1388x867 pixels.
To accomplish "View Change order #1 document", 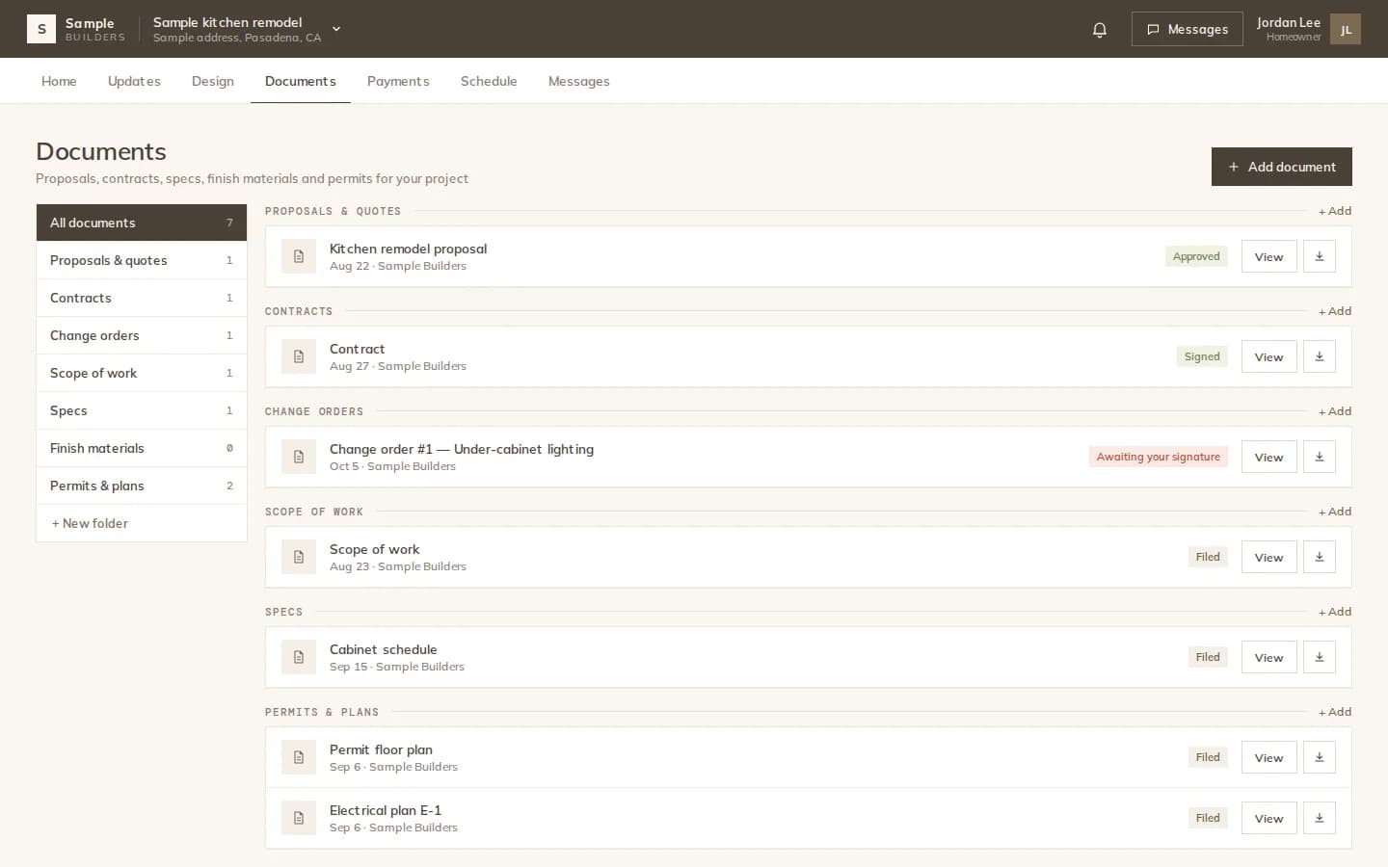I will pyautogui.click(x=1268, y=457).
